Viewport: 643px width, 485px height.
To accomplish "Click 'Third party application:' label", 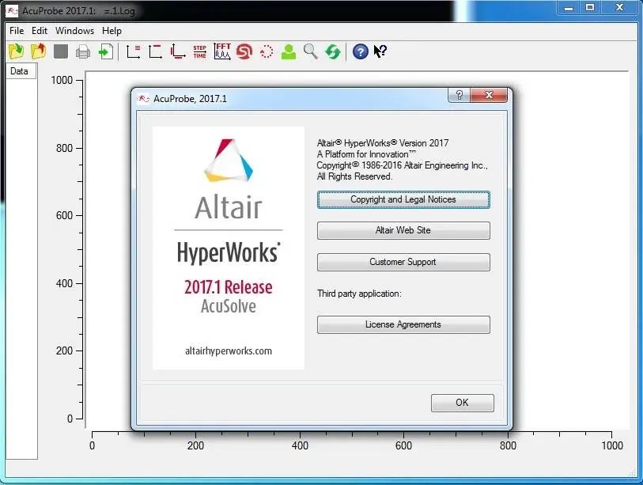I will pos(359,294).
